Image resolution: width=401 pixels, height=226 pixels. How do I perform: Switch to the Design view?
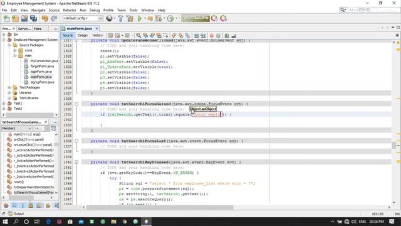[x=82, y=35]
